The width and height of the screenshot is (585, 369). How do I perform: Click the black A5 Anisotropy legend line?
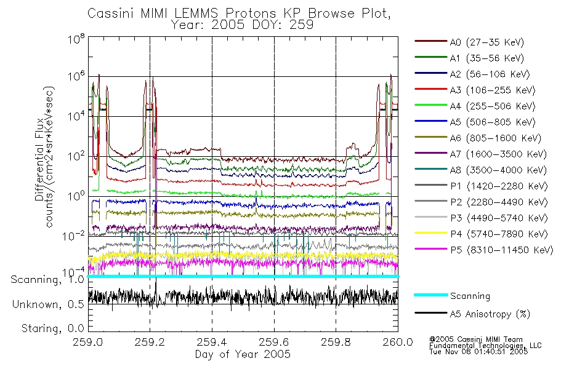430,312
